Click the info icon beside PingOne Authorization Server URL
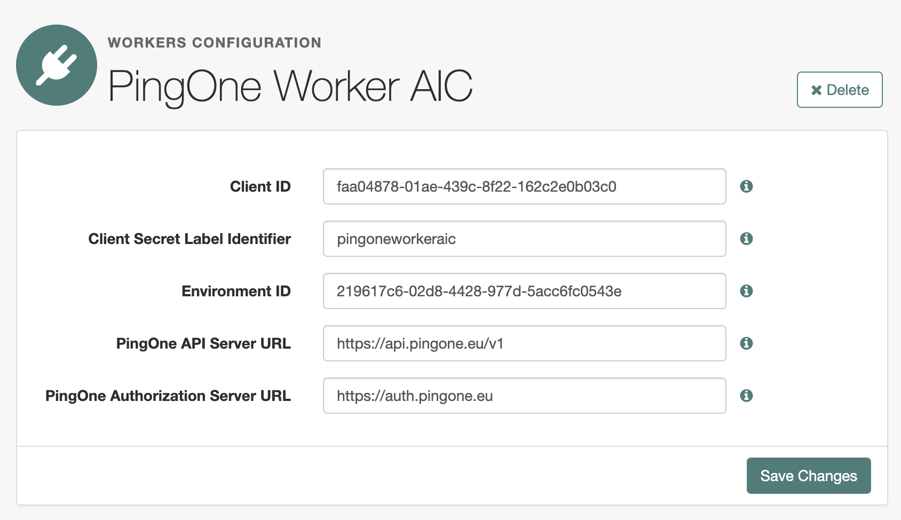This screenshot has width=901, height=520. click(747, 396)
